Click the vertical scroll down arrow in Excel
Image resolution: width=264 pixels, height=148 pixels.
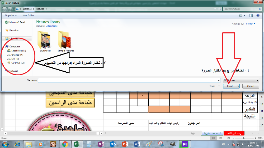click(2, 130)
